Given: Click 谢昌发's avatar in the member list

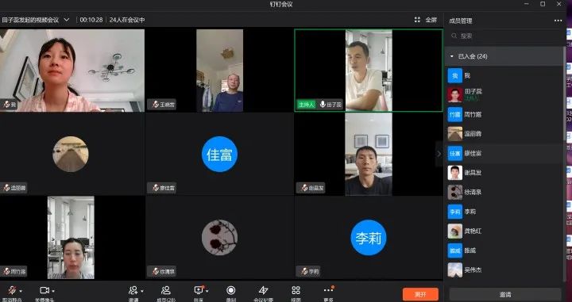Looking at the screenshot, I should (455, 173).
